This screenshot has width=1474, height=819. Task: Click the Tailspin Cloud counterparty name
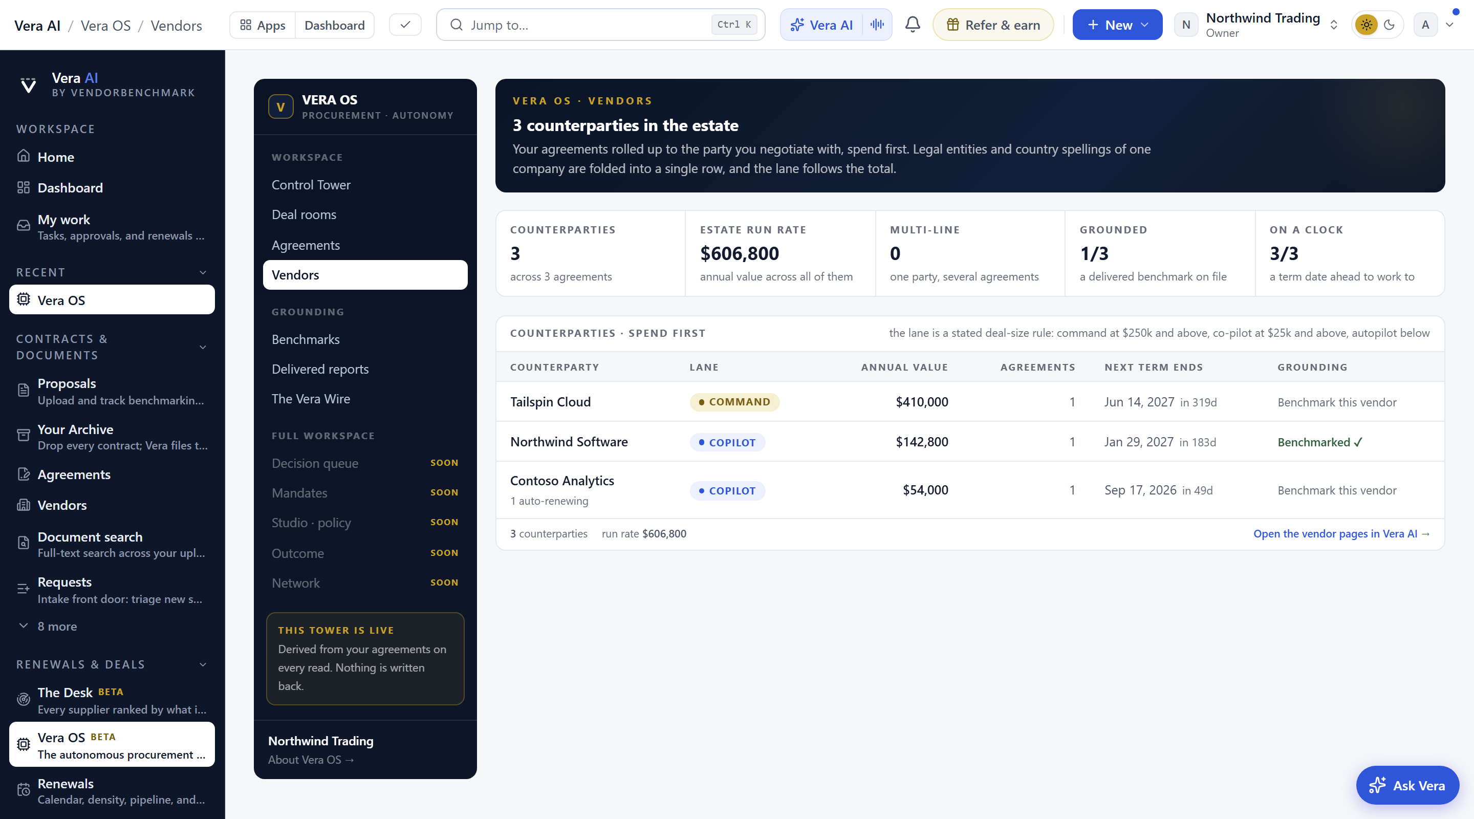click(550, 402)
